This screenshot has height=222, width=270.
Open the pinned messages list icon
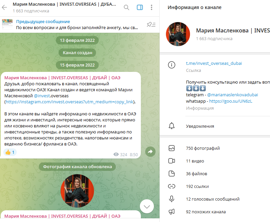151,25
